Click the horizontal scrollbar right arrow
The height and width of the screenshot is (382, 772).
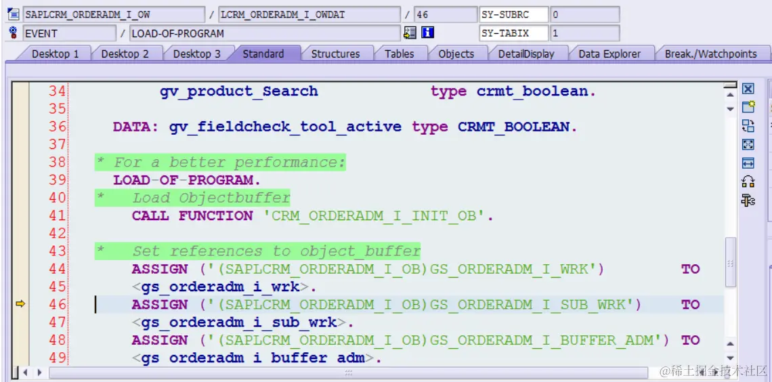[39, 372]
